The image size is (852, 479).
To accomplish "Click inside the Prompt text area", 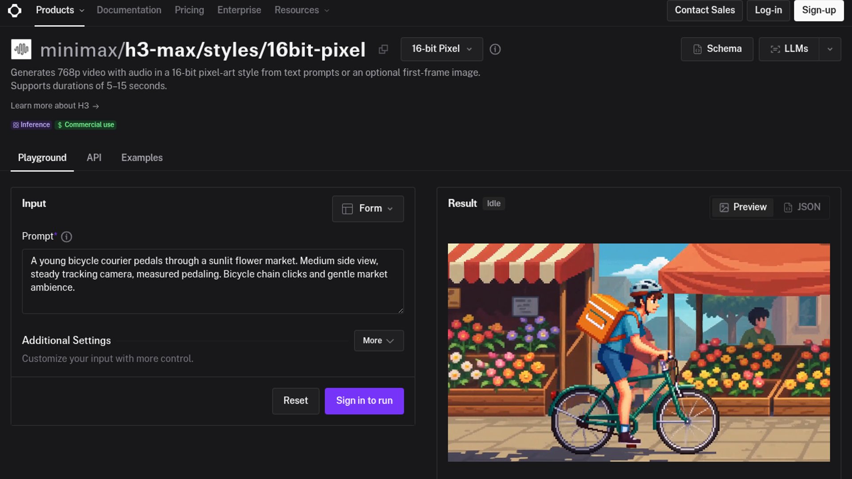I will pyautogui.click(x=213, y=281).
